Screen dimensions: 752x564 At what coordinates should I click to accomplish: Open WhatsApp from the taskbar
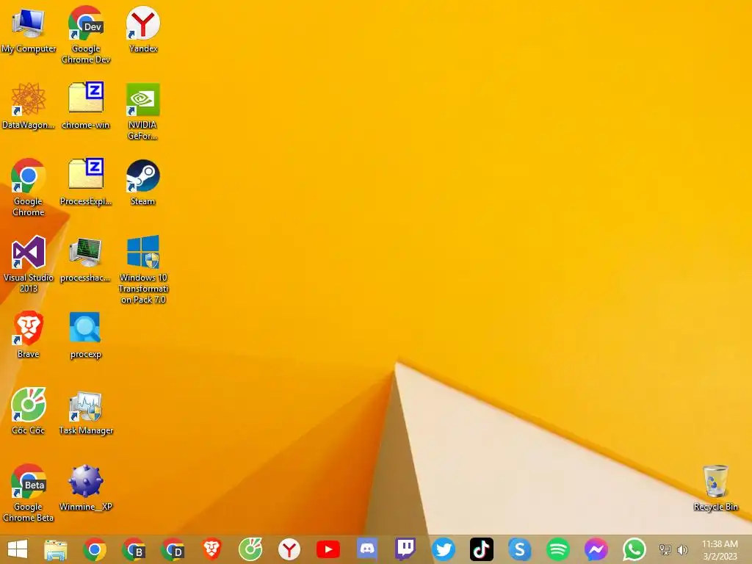(x=634, y=549)
